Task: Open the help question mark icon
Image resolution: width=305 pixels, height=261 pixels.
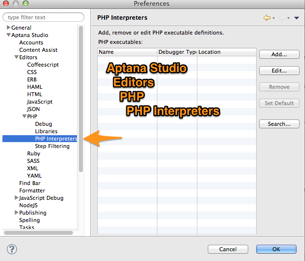Action: [12, 249]
